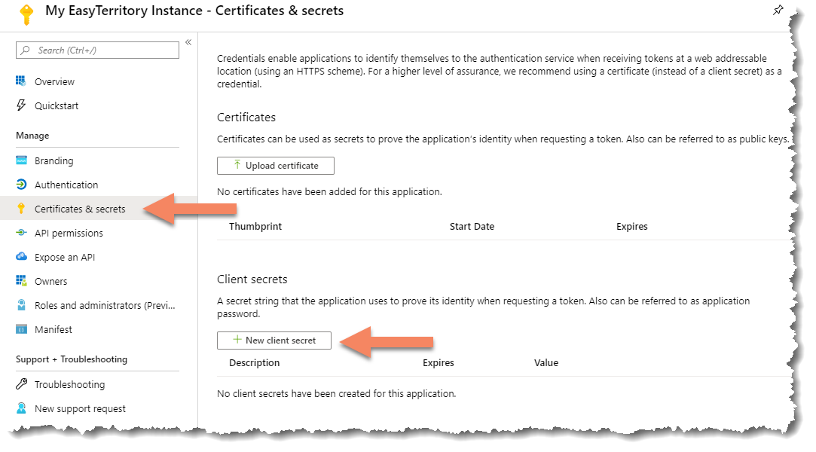Open the Manifest menu item
The image size is (816, 452).
click(53, 329)
